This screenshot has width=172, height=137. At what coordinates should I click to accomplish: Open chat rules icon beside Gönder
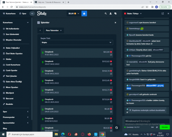(x=157, y=127)
